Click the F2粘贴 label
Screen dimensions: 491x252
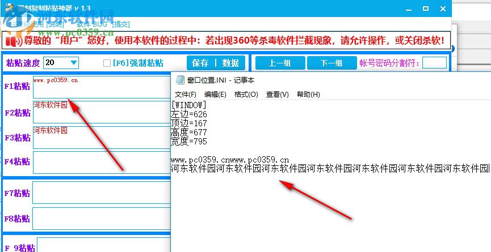(17, 113)
